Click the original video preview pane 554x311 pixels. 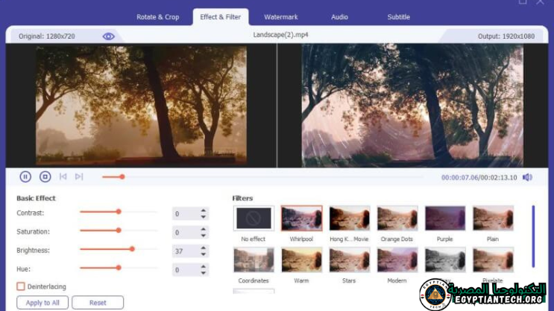[x=141, y=106]
